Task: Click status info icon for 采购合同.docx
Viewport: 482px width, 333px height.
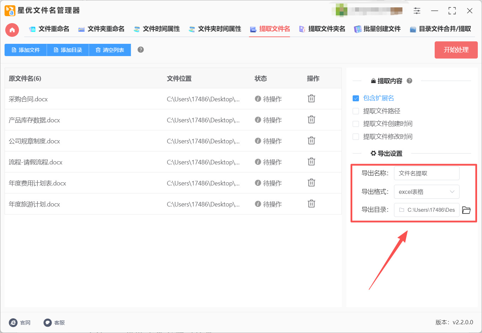Action: coord(258,99)
